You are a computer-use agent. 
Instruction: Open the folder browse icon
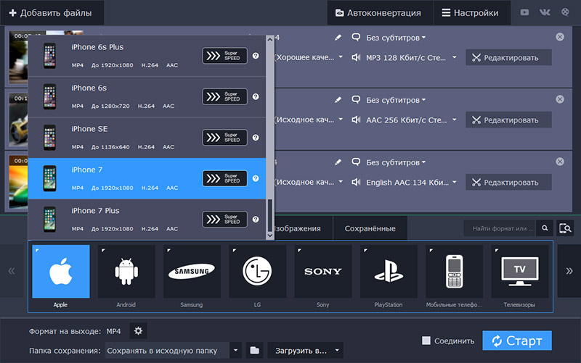coord(254,351)
